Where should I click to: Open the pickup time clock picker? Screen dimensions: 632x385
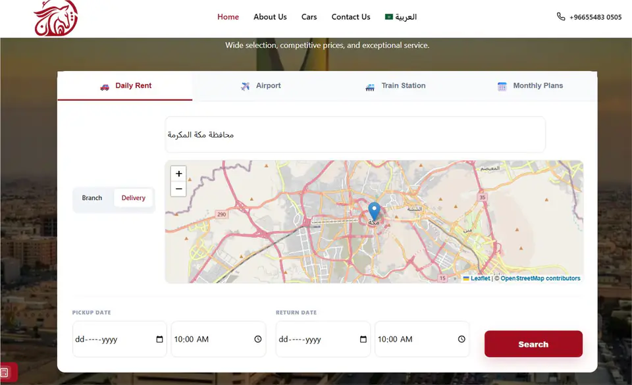[x=258, y=339]
